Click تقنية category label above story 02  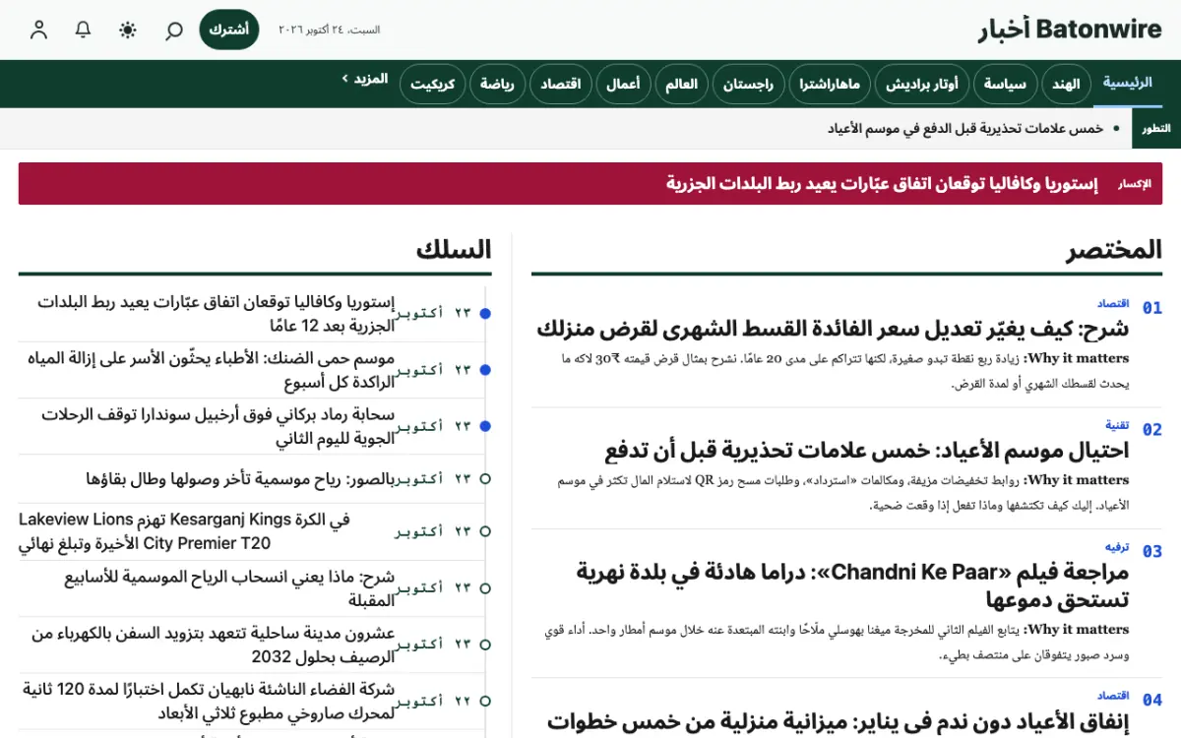[1117, 425]
